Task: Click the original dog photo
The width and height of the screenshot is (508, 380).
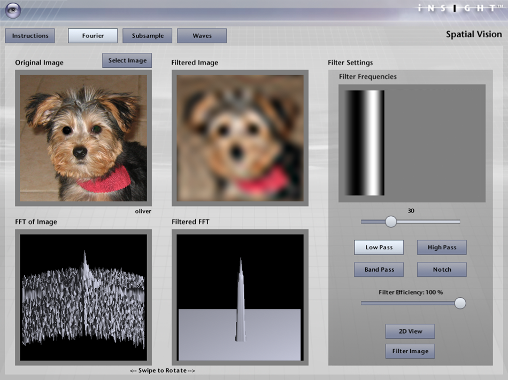Action: click(x=83, y=138)
